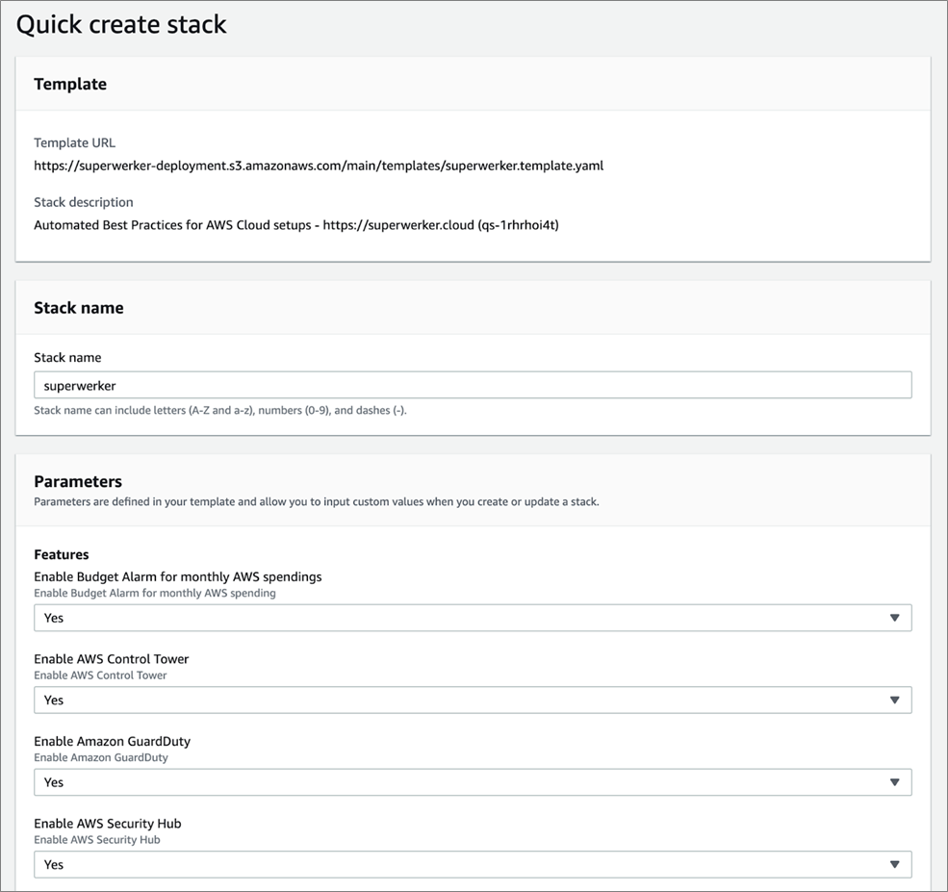Click the Quick create stack page title
The width and height of the screenshot is (948, 892).
coord(121,25)
